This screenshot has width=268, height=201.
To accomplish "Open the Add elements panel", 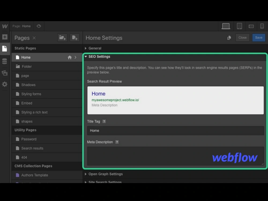I will (5, 37).
